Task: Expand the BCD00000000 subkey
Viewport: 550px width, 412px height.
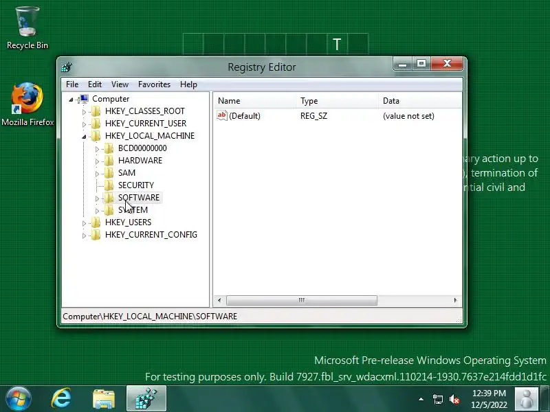Action: tap(97, 149)
